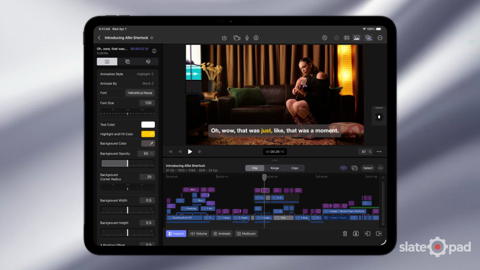Open timeline more options ellipsis
The height and width of the screenshot is (270, 480).
coord(381,168)
